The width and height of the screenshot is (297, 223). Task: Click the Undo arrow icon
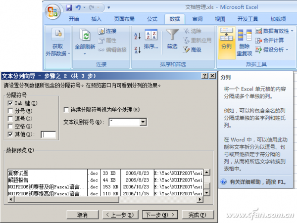78,7
